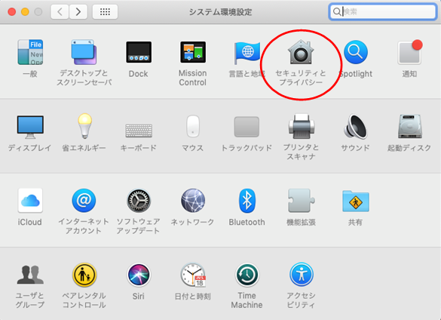Image resolution: width=441 pixels, height=320 pixels.
Task: Click the forward navigation arrow
Action: [x=78, y=12]
